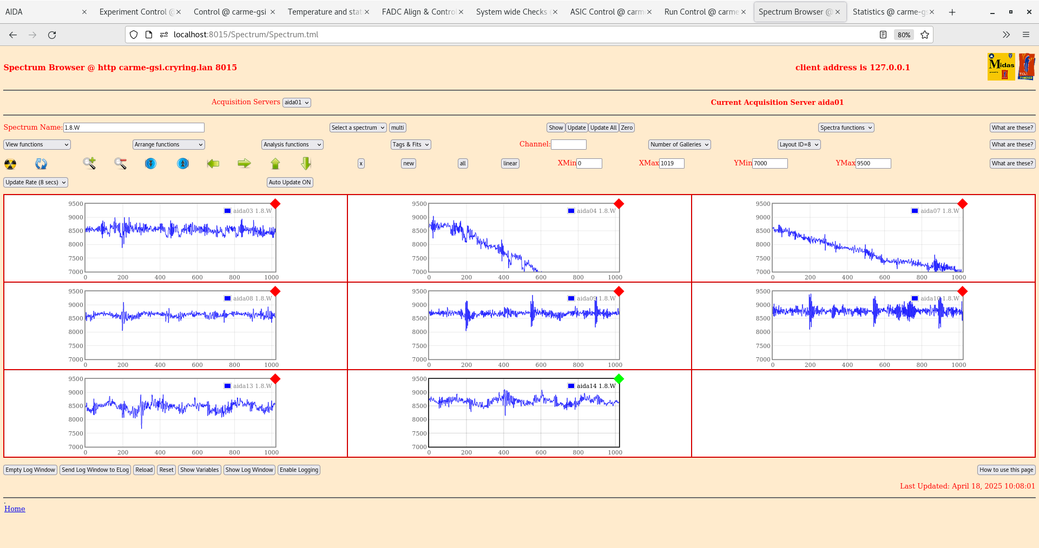
Task: Expand the Spectra functions dropdown
Action: click(846, 128)
